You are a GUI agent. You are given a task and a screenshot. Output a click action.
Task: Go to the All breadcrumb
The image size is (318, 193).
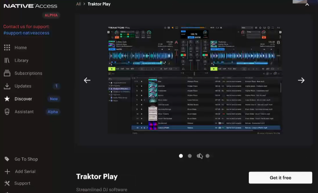(x=79, y=4)
